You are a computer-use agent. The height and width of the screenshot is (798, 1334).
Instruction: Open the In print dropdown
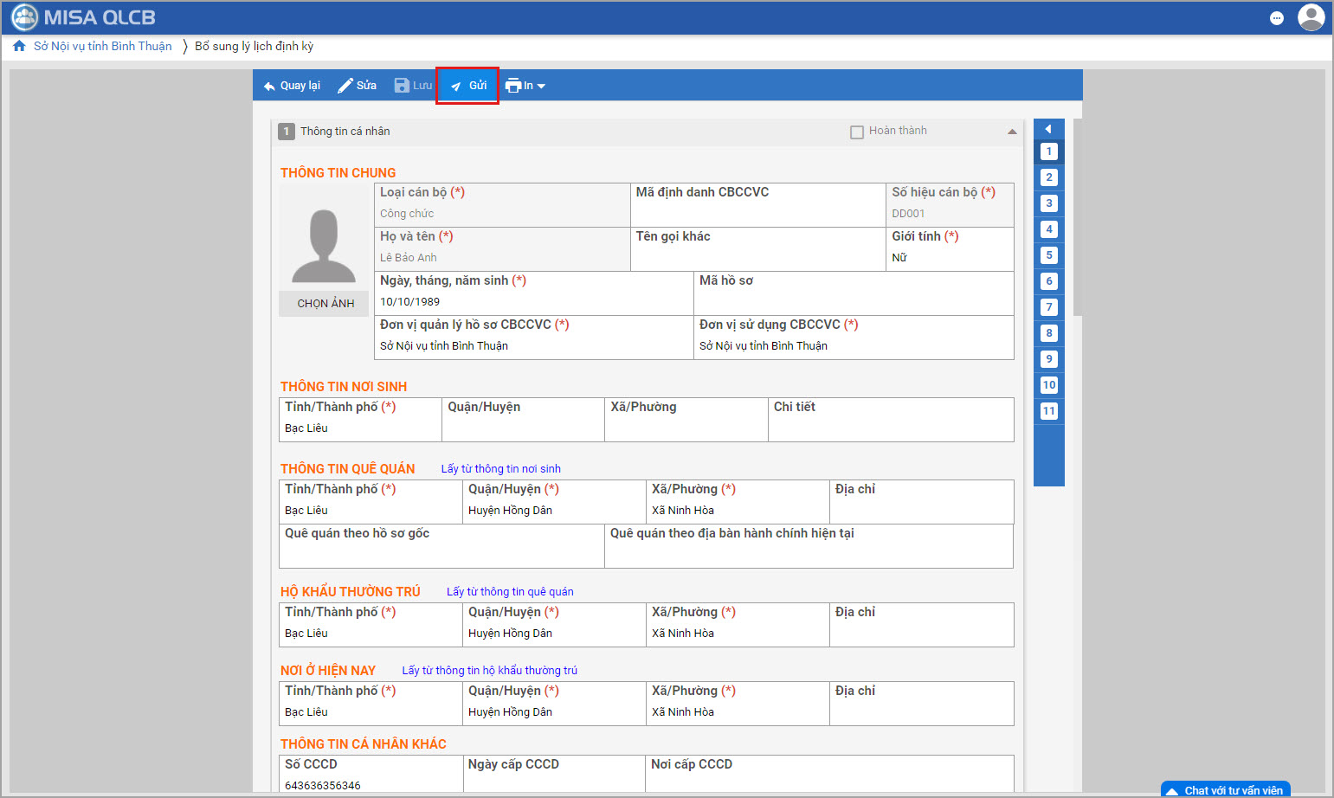point(525,86)
